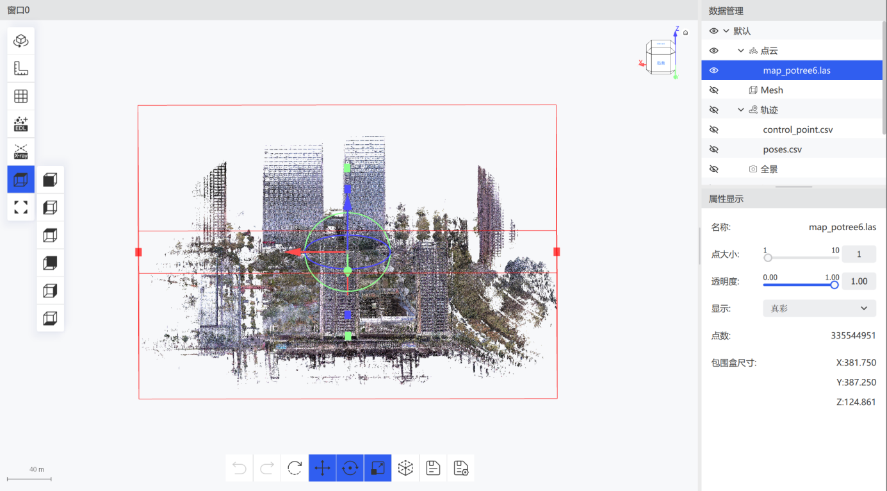Toggle the rotate gizmo tool
Viewport: 887px width, 491px height.
point(350,468)
